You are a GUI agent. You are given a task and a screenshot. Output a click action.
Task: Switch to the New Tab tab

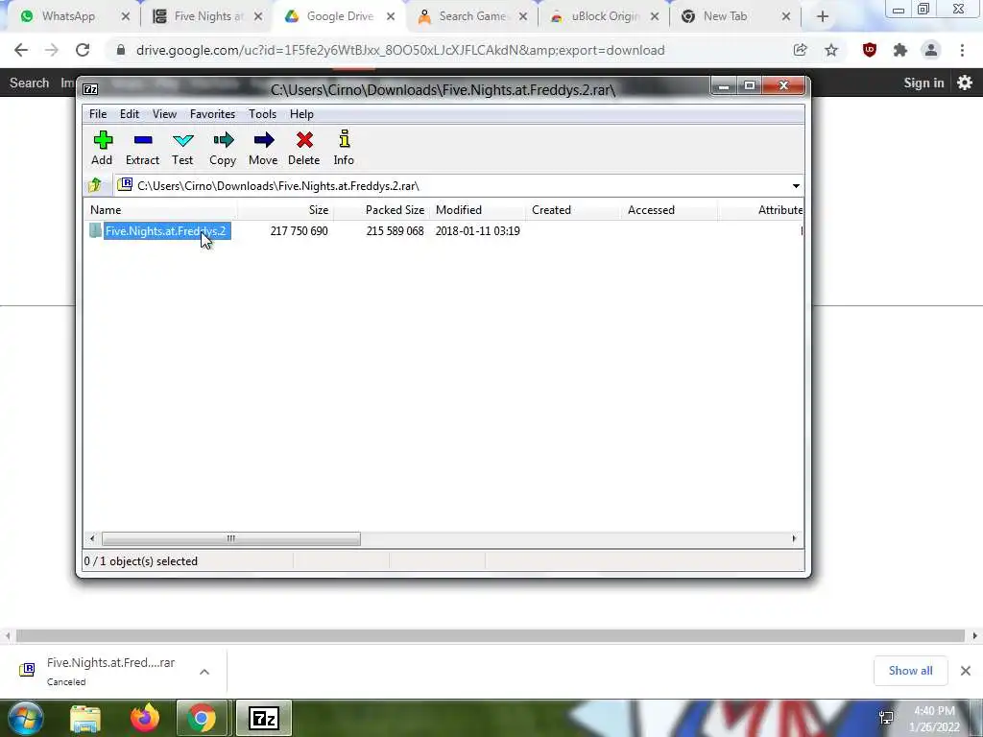click(725, 16)
